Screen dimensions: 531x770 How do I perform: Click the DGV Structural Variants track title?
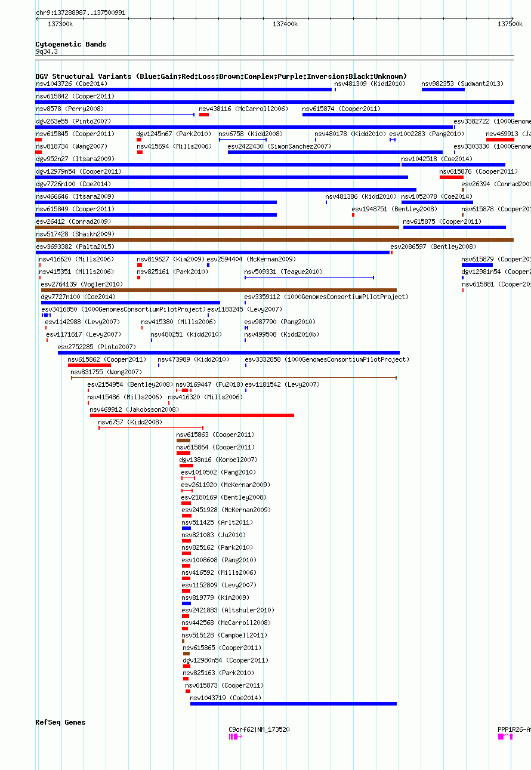(x=221, y=76)
